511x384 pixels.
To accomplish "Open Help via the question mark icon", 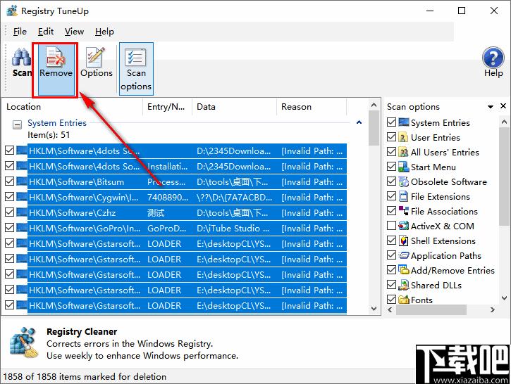I will click(493, 57).
